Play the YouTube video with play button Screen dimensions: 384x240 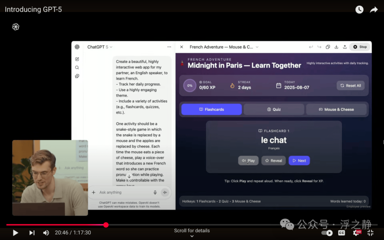[15, 233]
